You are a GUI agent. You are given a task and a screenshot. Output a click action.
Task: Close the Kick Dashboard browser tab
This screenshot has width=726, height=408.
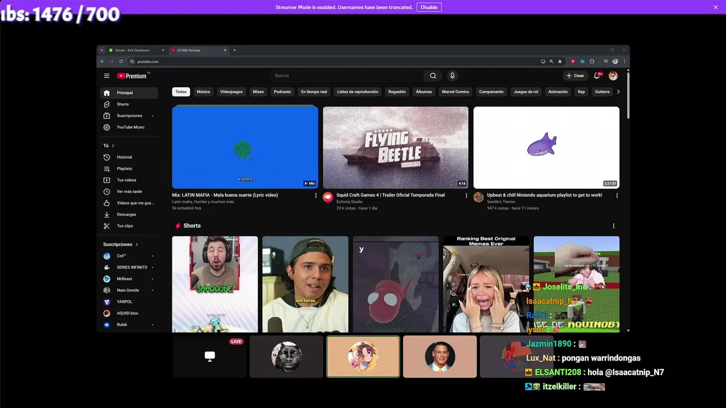163,50
